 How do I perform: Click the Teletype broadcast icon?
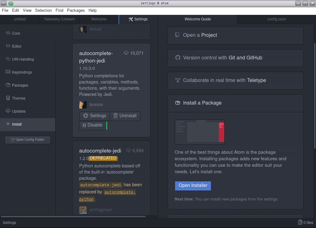pos(177,80)
